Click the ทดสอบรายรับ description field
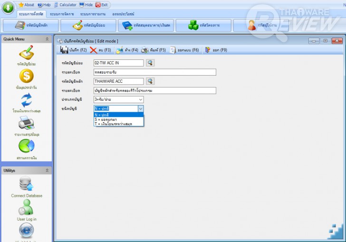 click(x=154, y=72)
